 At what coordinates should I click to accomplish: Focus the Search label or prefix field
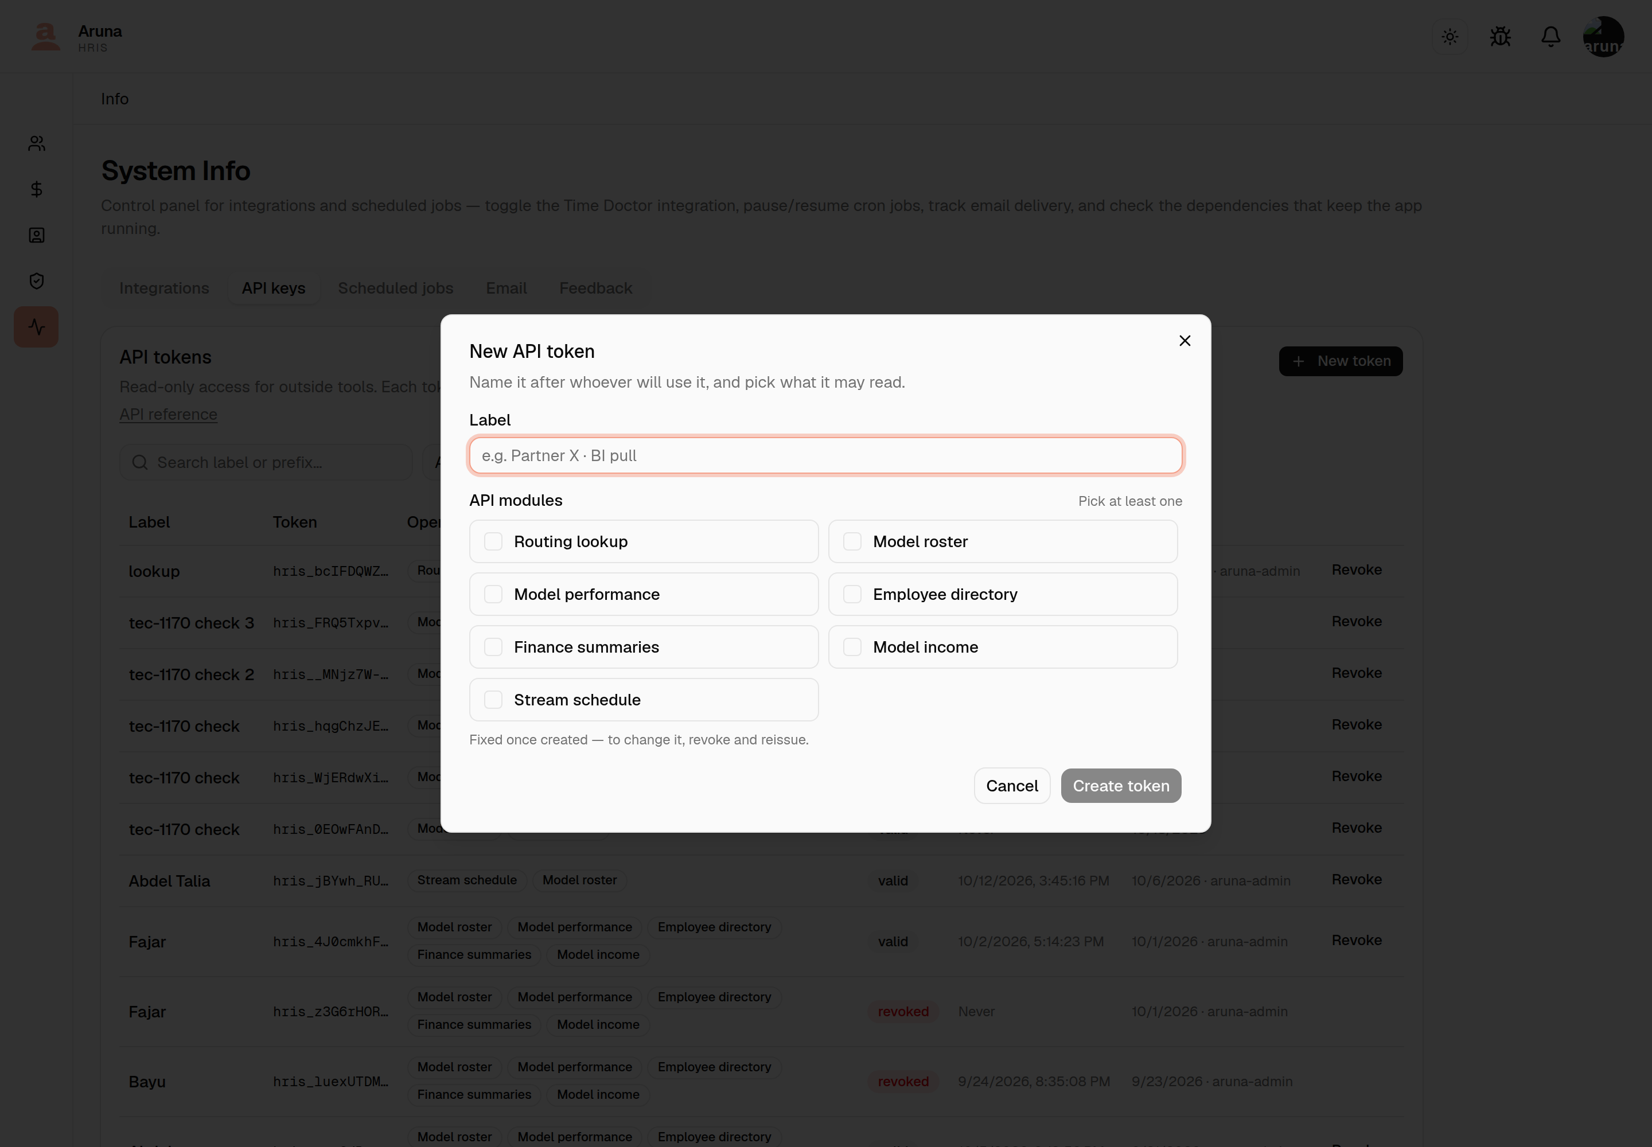pyautogui.click(x=266, y=462)
